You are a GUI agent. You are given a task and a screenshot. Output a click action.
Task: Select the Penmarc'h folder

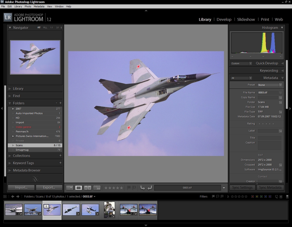(x=35, y=132)
